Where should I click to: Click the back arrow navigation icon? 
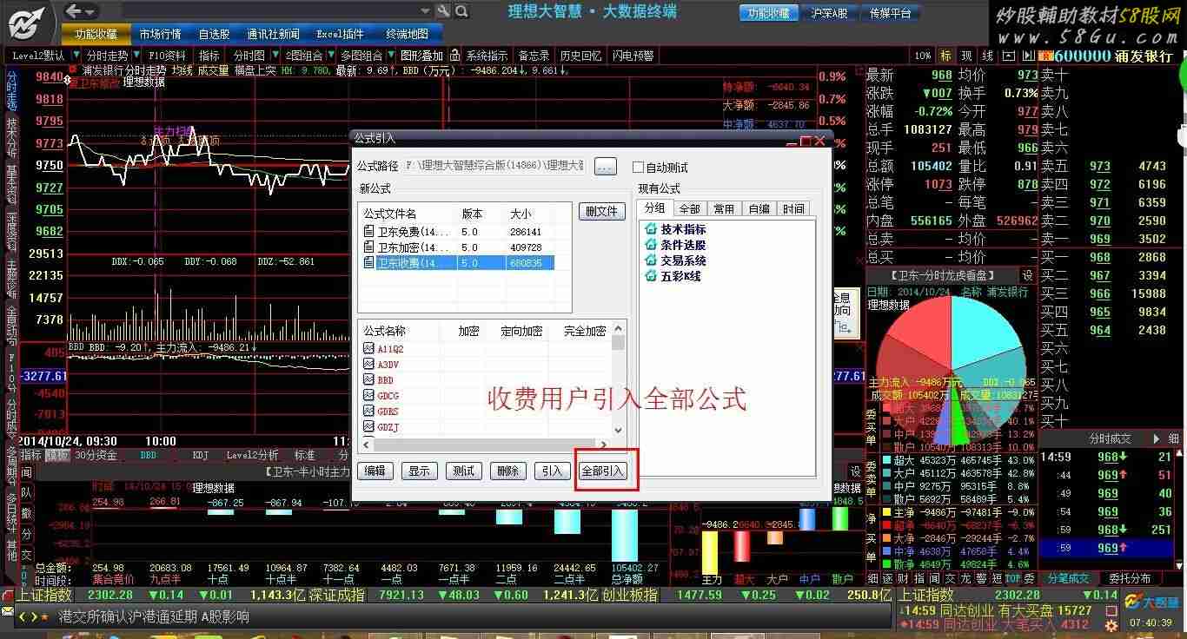75,11
